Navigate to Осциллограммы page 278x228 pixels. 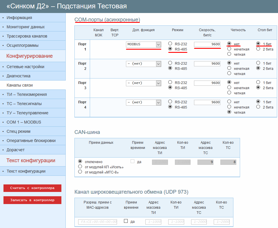pos(23,45)
